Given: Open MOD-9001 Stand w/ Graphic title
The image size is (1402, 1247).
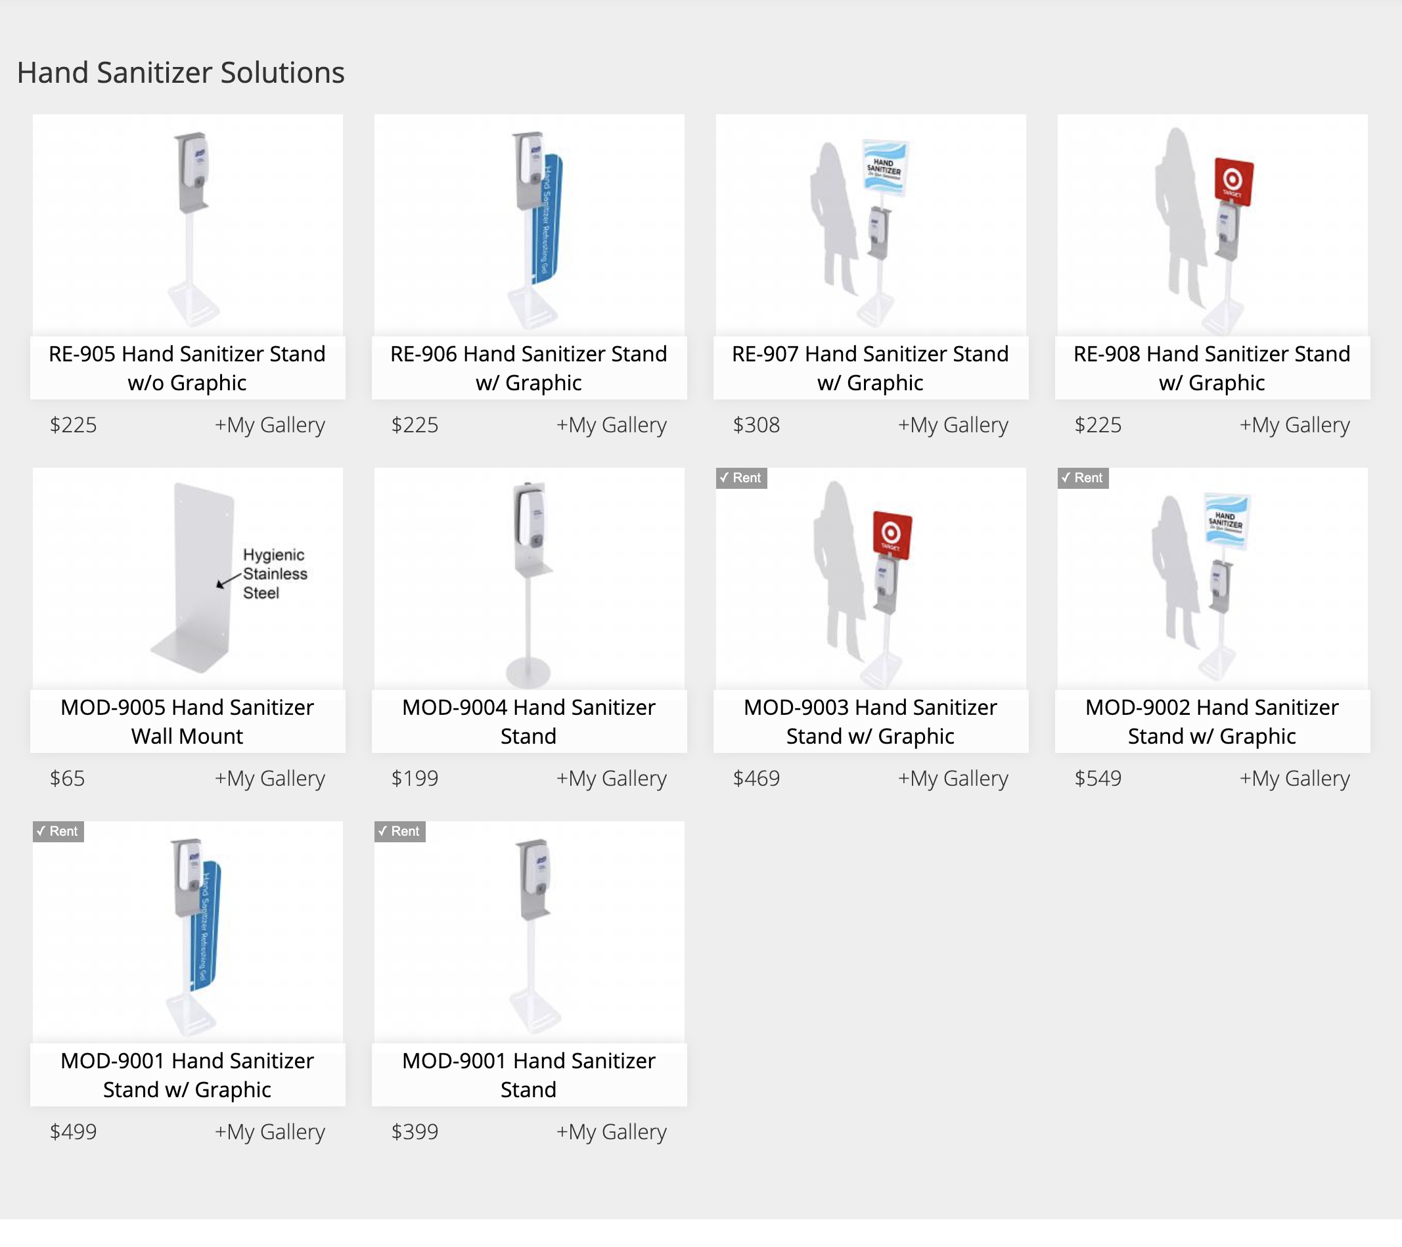Looking at the screenshot, I should point(187,1075).
